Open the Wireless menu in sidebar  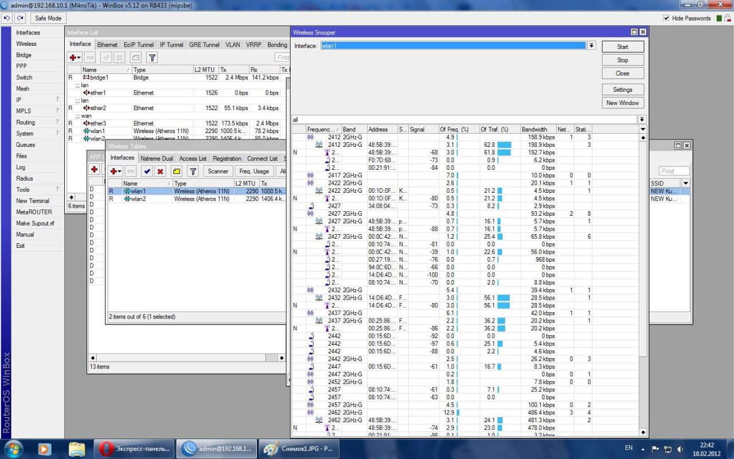(26, 44)
